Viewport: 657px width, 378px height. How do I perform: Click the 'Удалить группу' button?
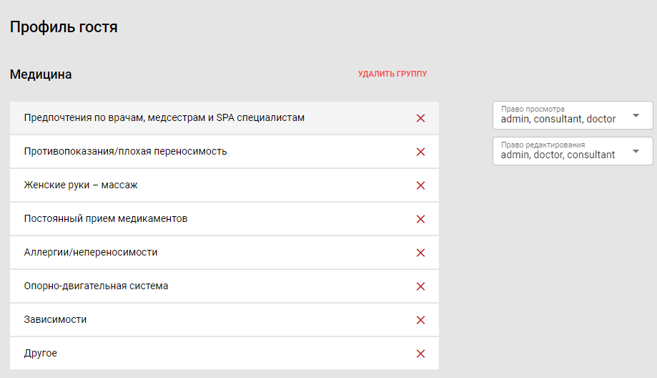392,74
